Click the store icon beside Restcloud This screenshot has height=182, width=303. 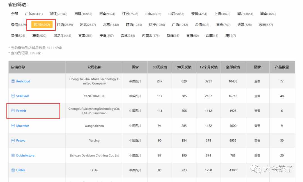[13, 81]
